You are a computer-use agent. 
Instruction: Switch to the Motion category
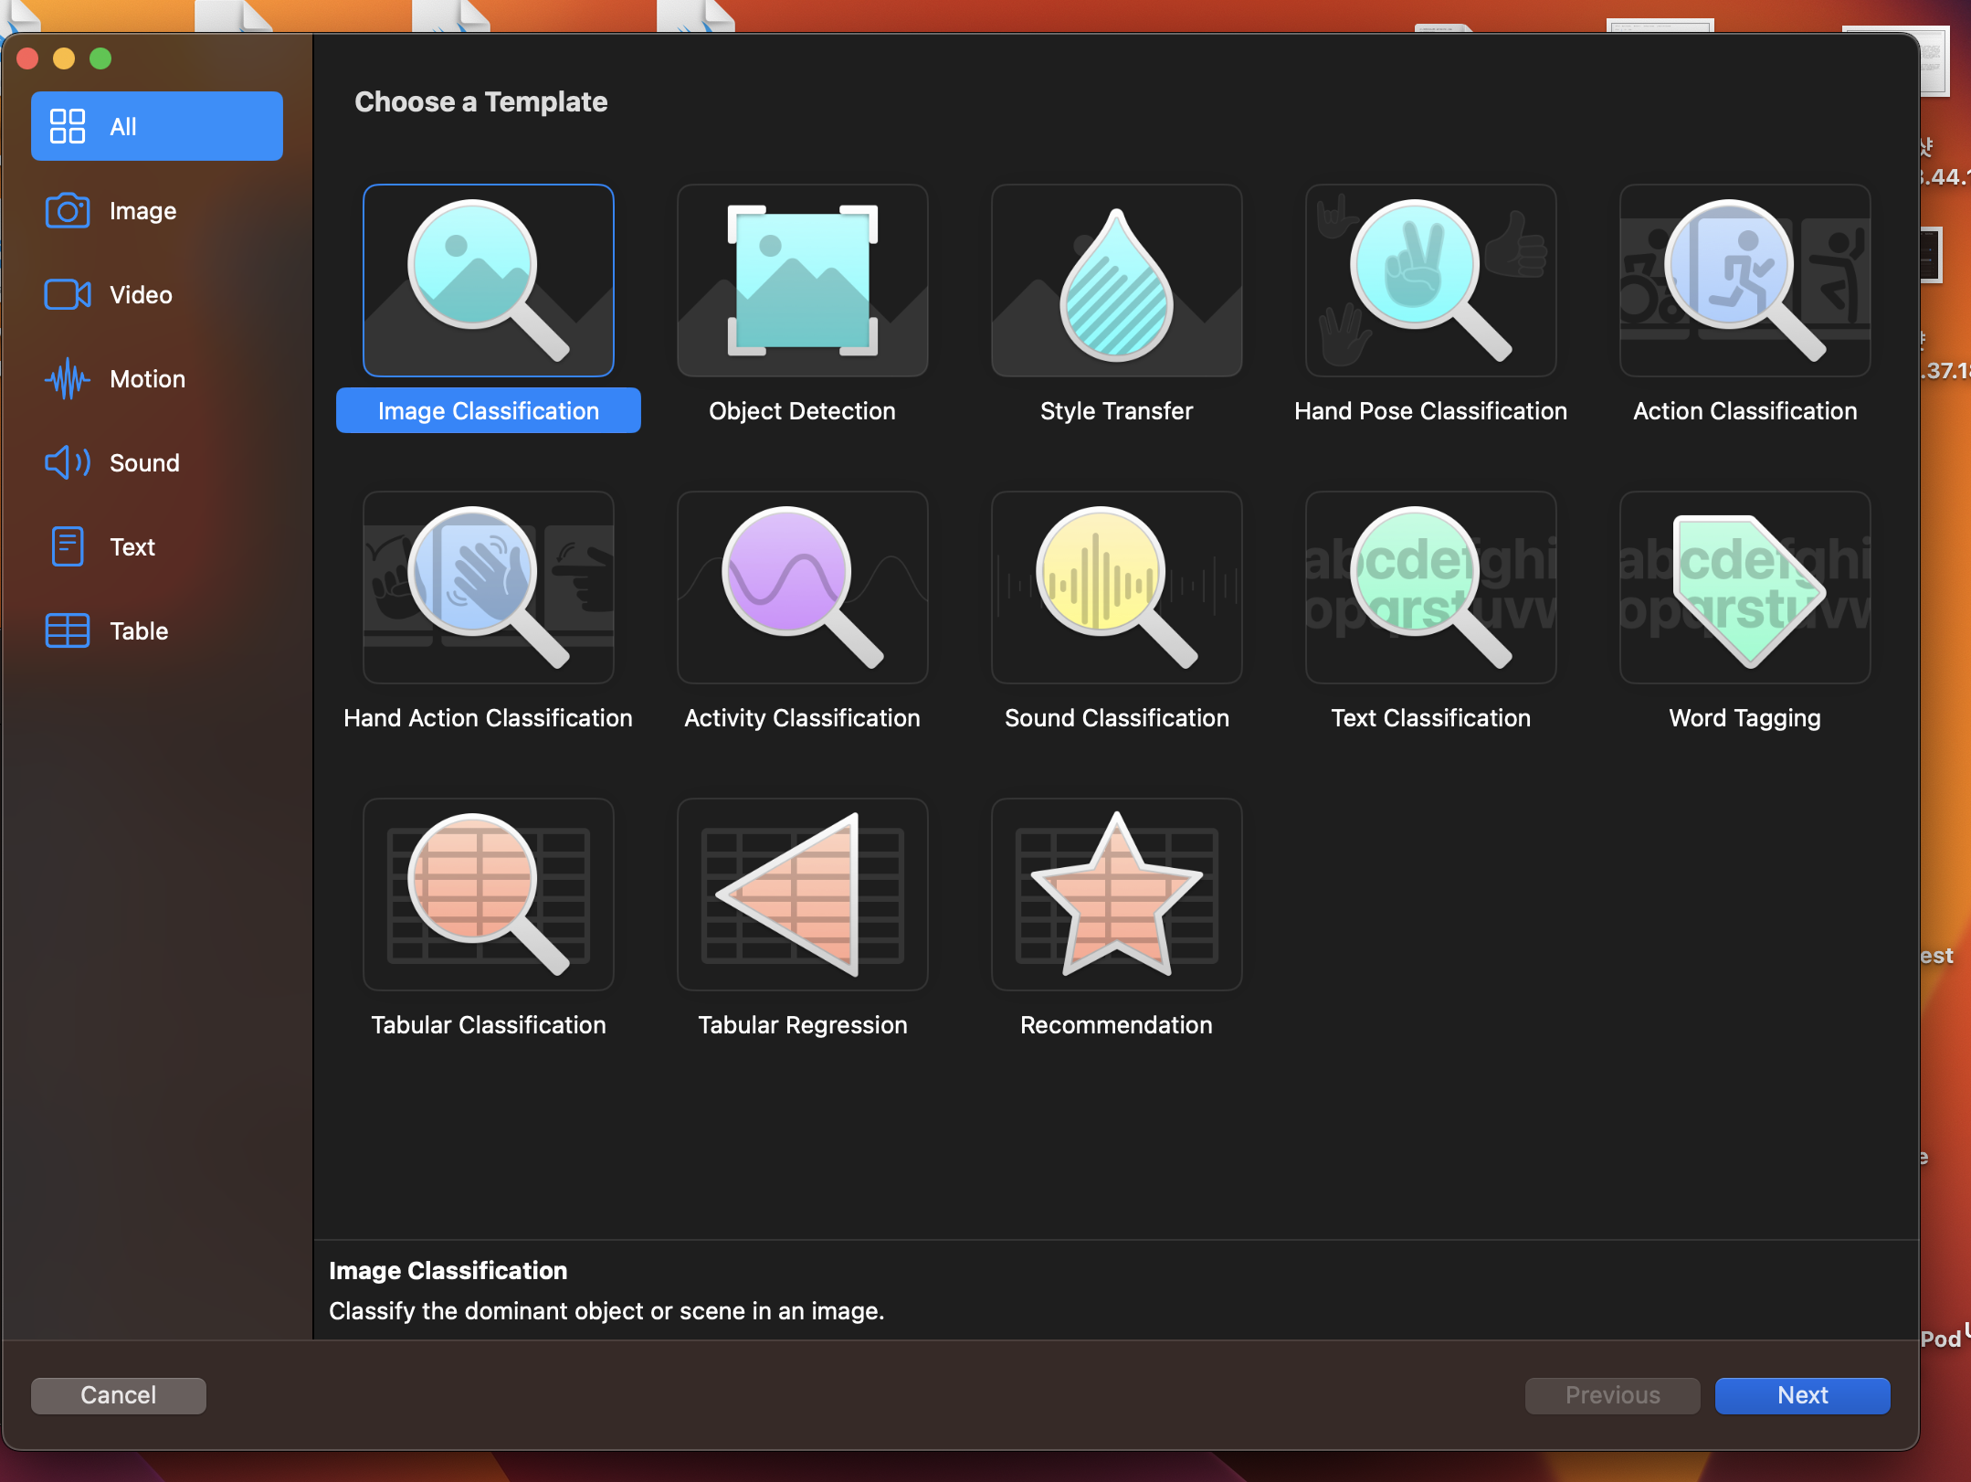148,379
